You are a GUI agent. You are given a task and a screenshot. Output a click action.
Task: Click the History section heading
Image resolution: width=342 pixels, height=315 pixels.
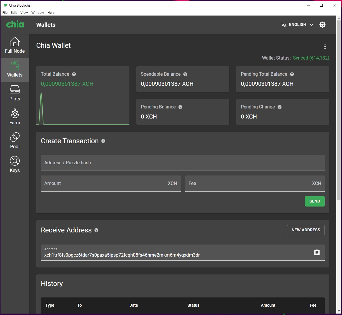(x=52, y=284)
